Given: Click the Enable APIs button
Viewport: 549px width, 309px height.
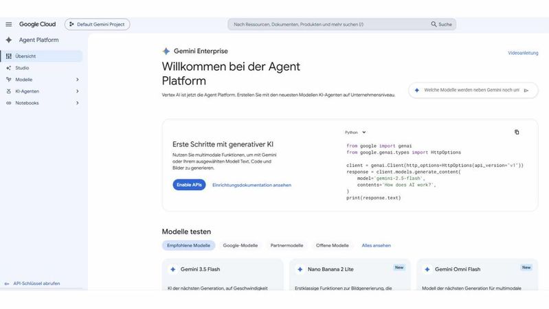Looking at the screenshot, I should point(189,185).
